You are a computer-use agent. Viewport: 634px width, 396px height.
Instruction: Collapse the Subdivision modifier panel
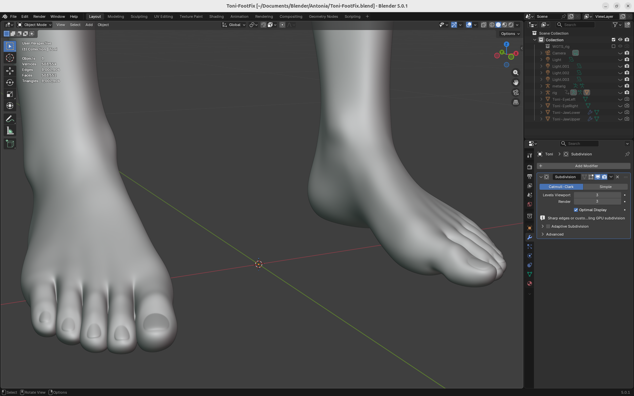[x=541, y=177]
